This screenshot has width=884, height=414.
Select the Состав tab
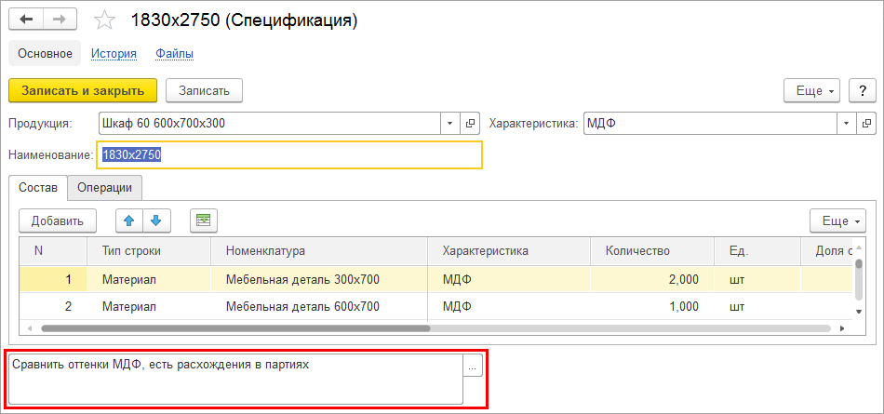tap(38, 188)
